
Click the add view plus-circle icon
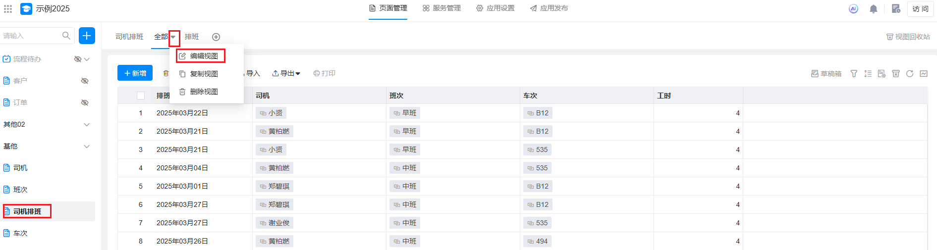click(216, 37)
